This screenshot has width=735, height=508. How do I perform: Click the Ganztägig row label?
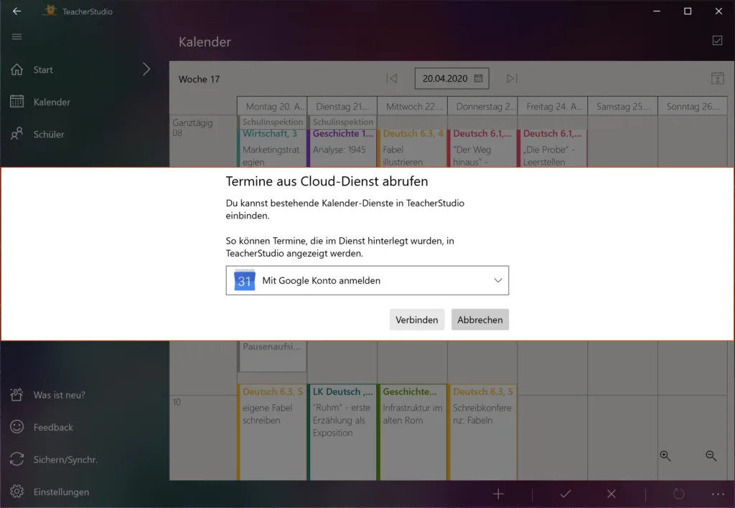[192, 123]
